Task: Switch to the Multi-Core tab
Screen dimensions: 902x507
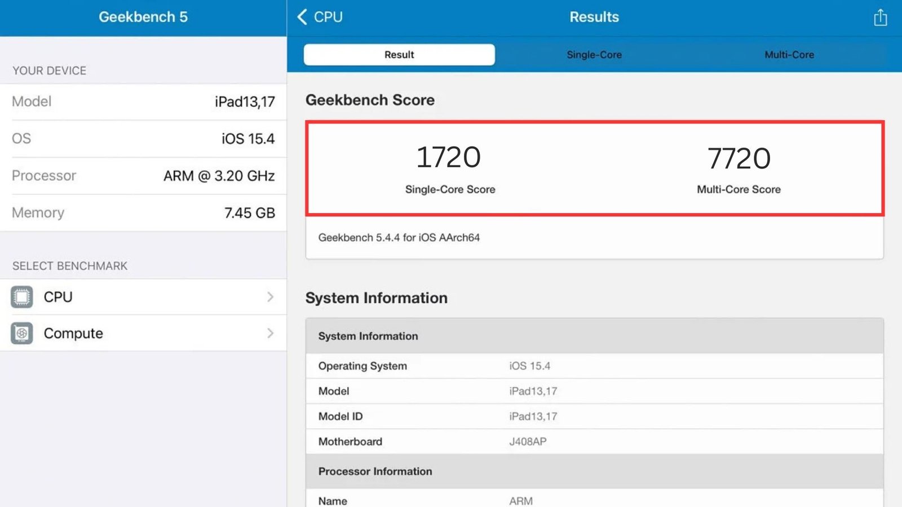Action: pos(789,55)
